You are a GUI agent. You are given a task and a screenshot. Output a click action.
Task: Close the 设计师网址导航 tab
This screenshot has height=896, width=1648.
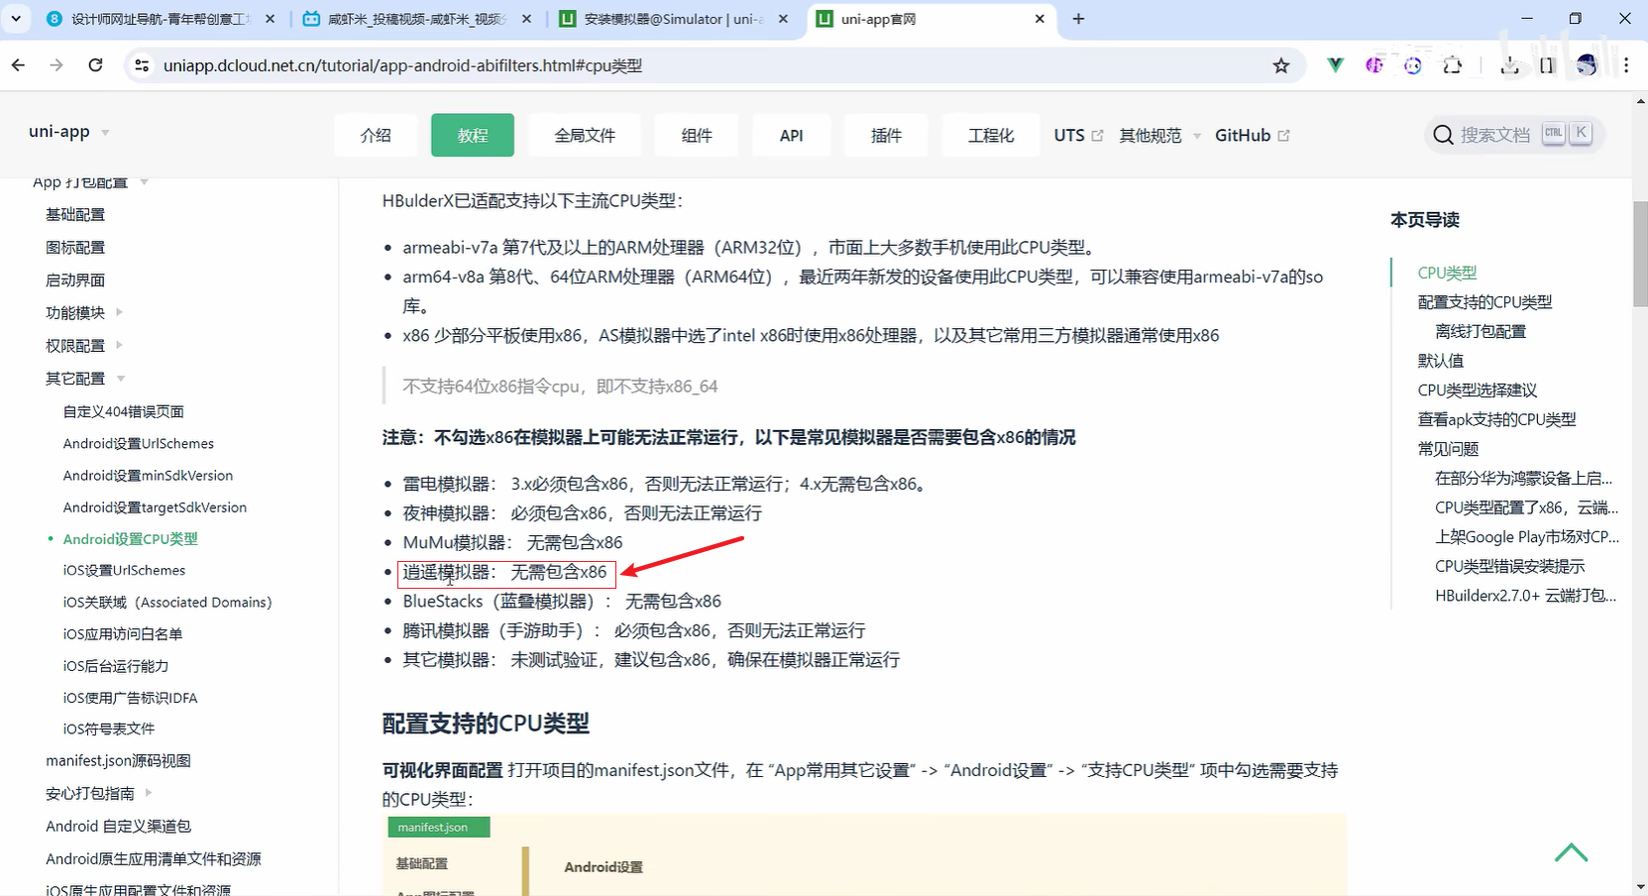click(x=270, y=19)
